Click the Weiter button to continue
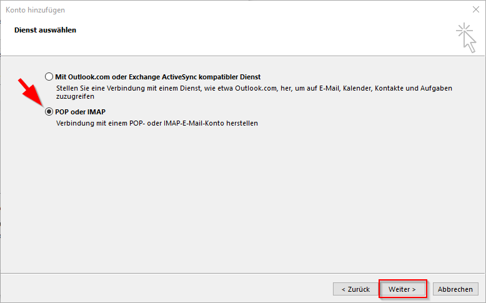This screenshot has height=303, width=486. (x=402, y=289)
